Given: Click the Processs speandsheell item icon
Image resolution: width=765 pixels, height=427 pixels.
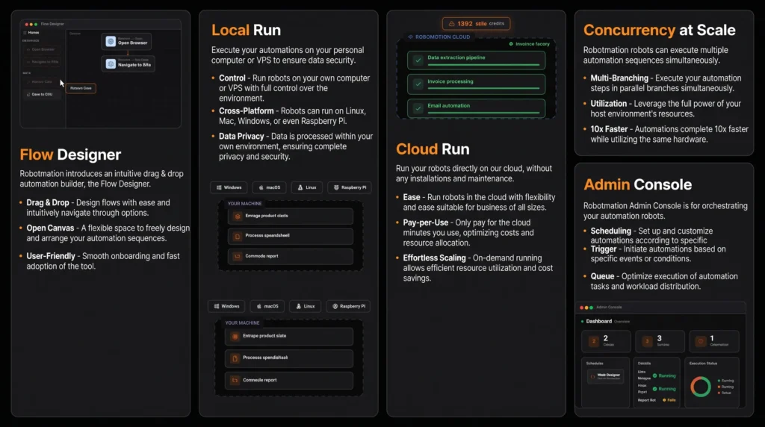Looking at the screenshot, I should pos(238,236).
